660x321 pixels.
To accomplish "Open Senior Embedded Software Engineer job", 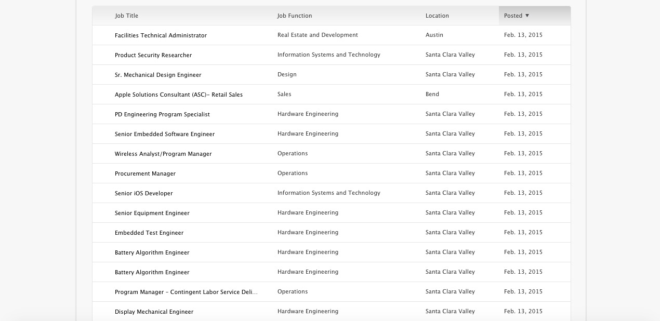I will 165,134.
